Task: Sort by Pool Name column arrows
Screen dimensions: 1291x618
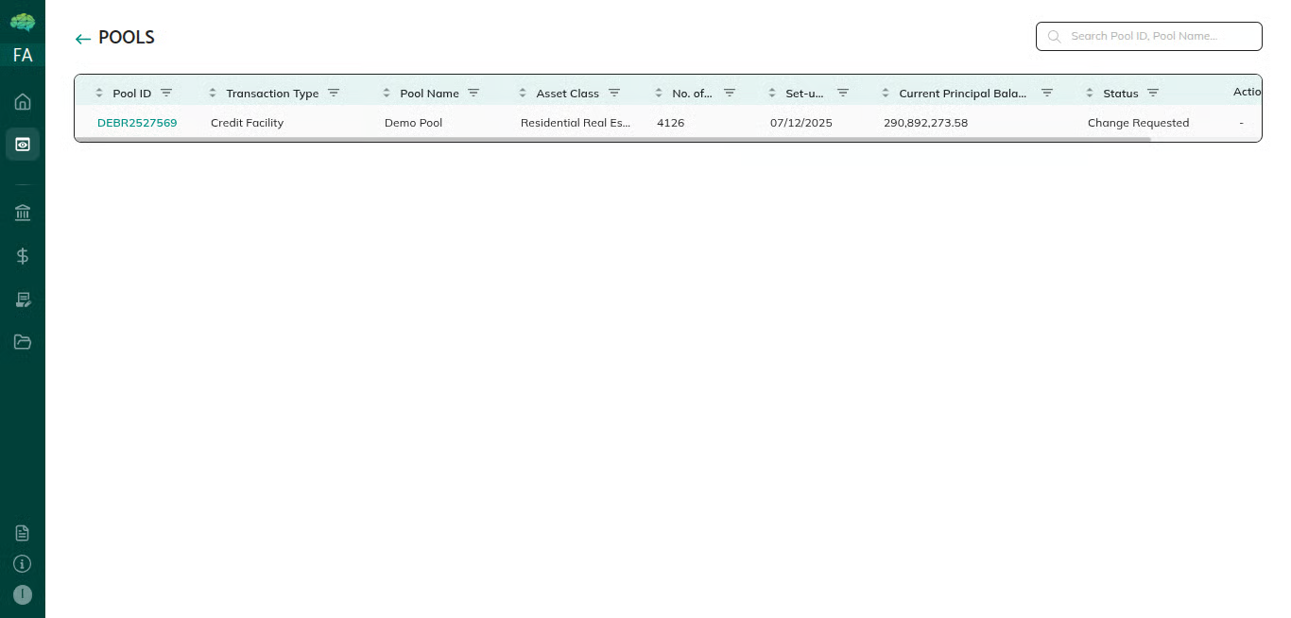Action: 387,93
